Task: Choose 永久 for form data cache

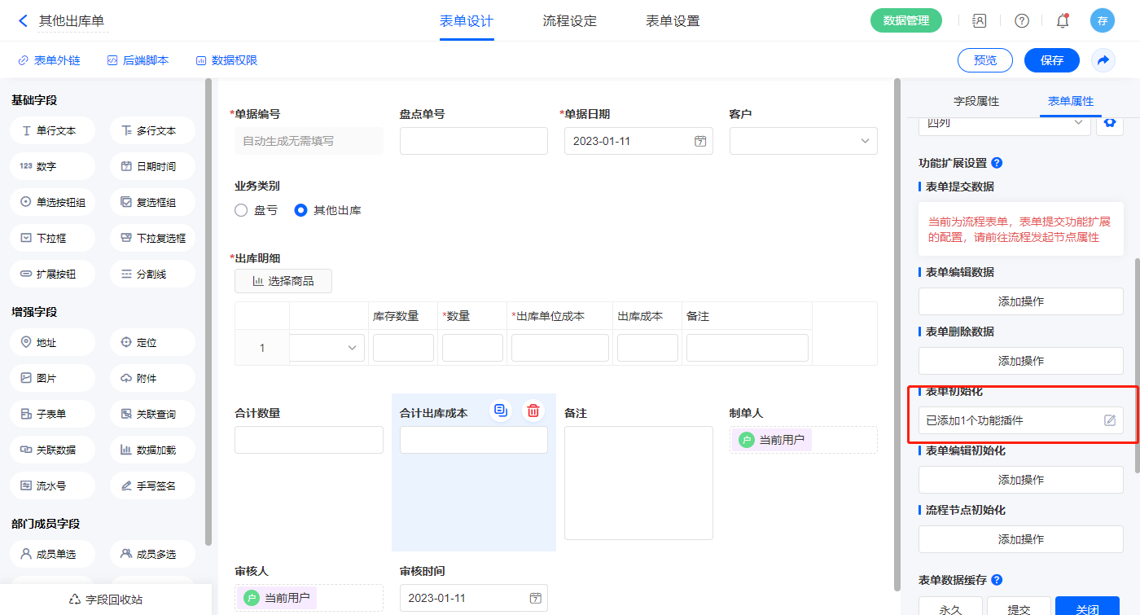Action: pyautogui.click(x=950, y=608)
